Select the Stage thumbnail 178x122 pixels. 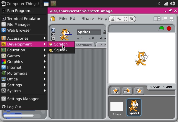pyautogui.click(x=117, y=108)
